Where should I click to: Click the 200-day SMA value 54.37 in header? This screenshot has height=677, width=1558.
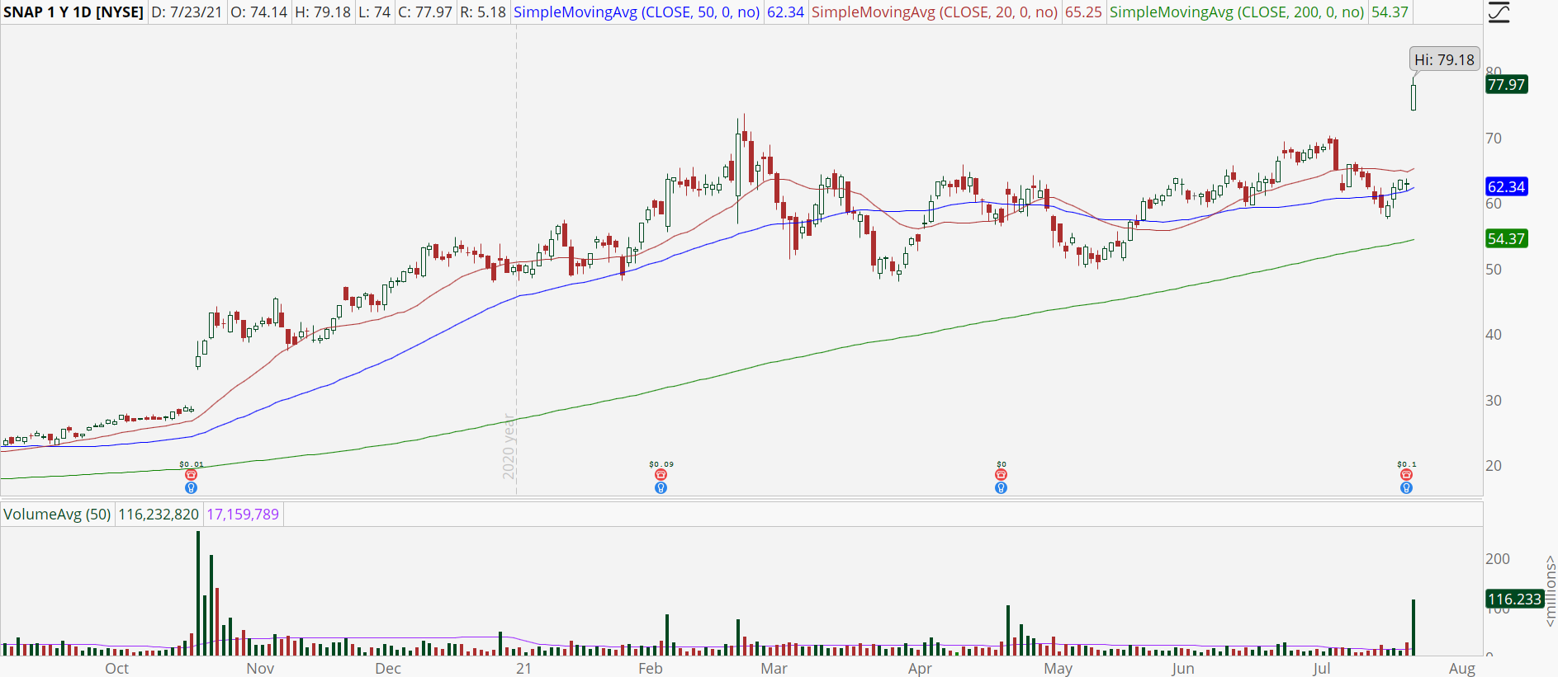click(1390, 12)
